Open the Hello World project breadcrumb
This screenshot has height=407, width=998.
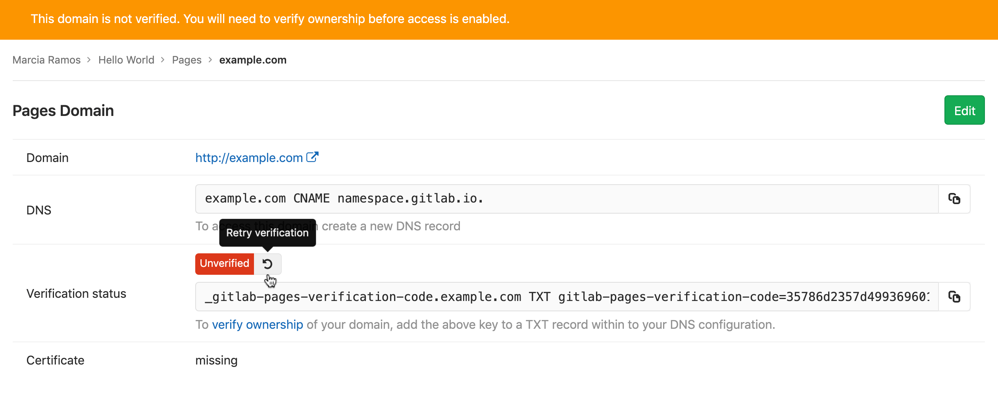tap(126, 60)
